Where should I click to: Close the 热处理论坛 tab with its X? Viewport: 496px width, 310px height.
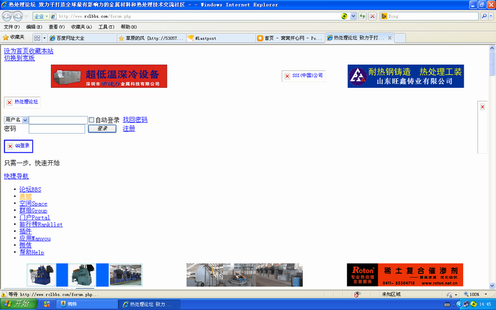click(x=389, y=37)
